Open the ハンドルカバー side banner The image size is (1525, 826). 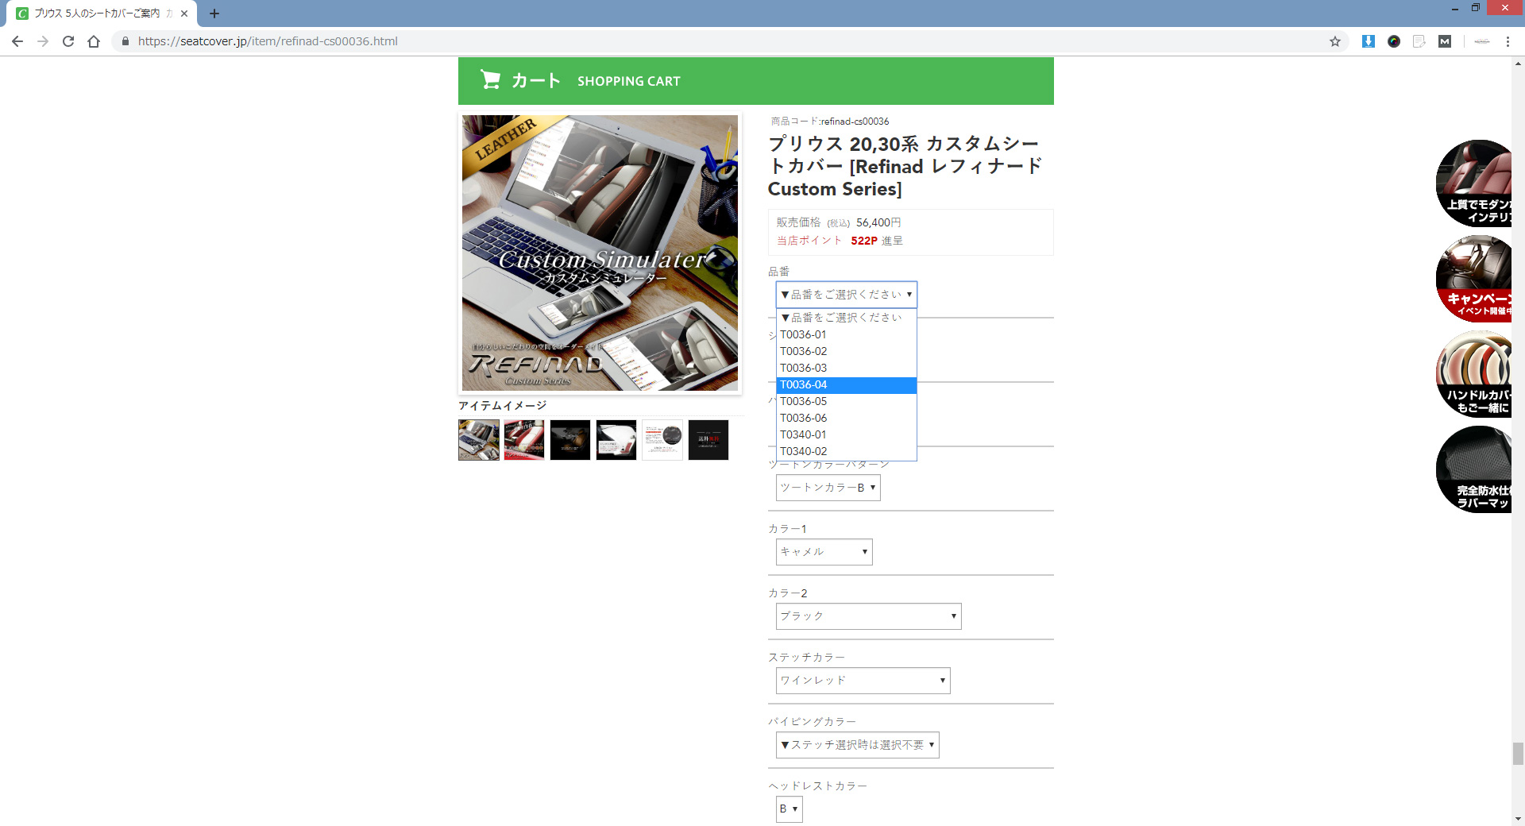[1475, 374]
